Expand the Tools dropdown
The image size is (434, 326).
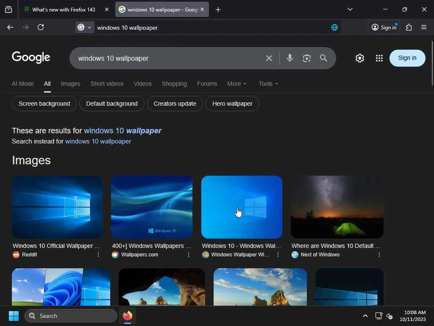(x=268, y=84)
